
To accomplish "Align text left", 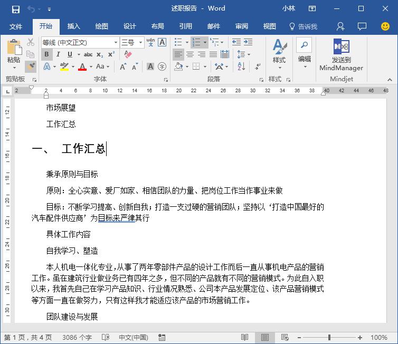I will (178, 54).
